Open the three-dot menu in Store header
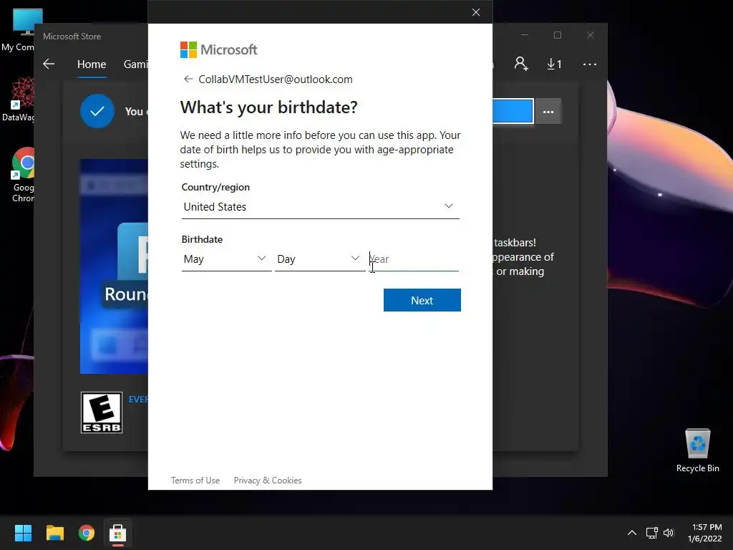The image size is (733, 550). click(590, 64)
